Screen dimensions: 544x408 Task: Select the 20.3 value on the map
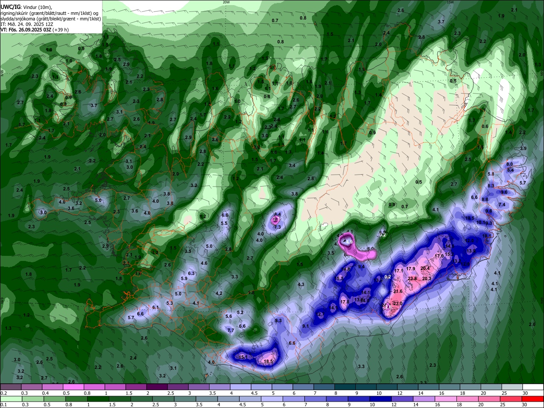point(427,279)
